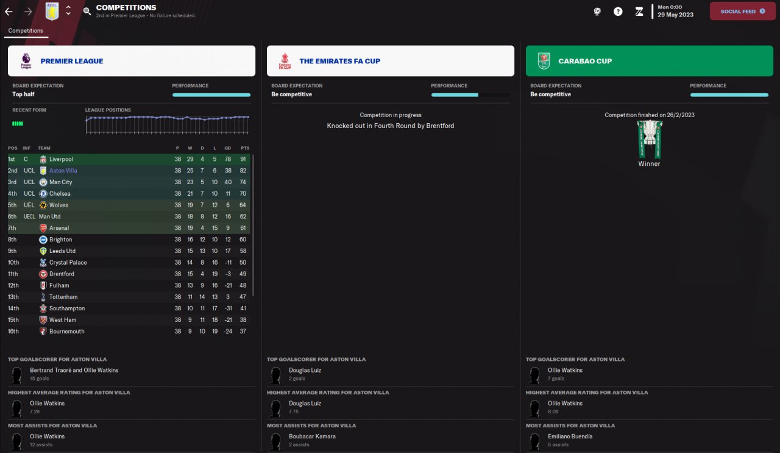Screen dimensions: 780x453
Task: Click the League Positions graph
Action: 167,124
